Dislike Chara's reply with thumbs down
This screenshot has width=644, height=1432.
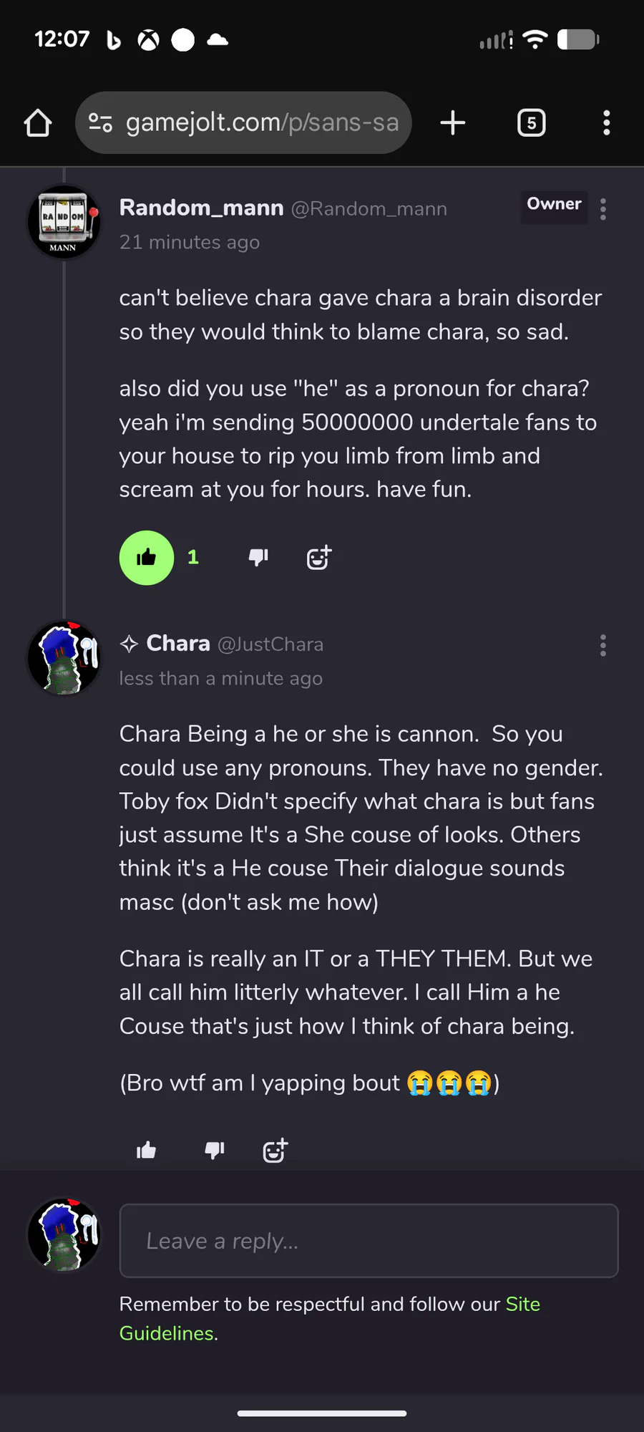coord(215,1151)
